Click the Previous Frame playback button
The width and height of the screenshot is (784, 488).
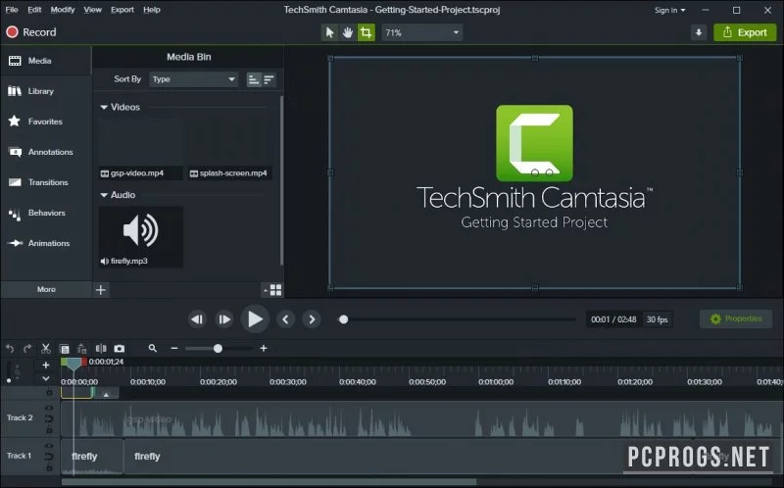pos(197,319)
